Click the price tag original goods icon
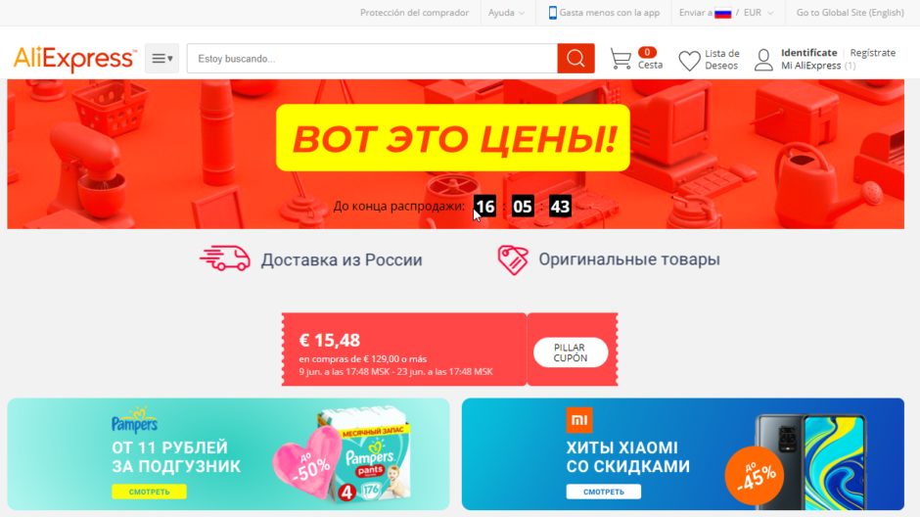 [512, 259]
